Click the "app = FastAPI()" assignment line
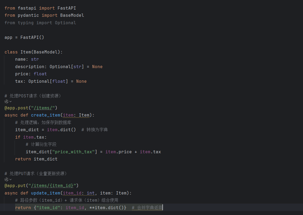 [24, 38]
